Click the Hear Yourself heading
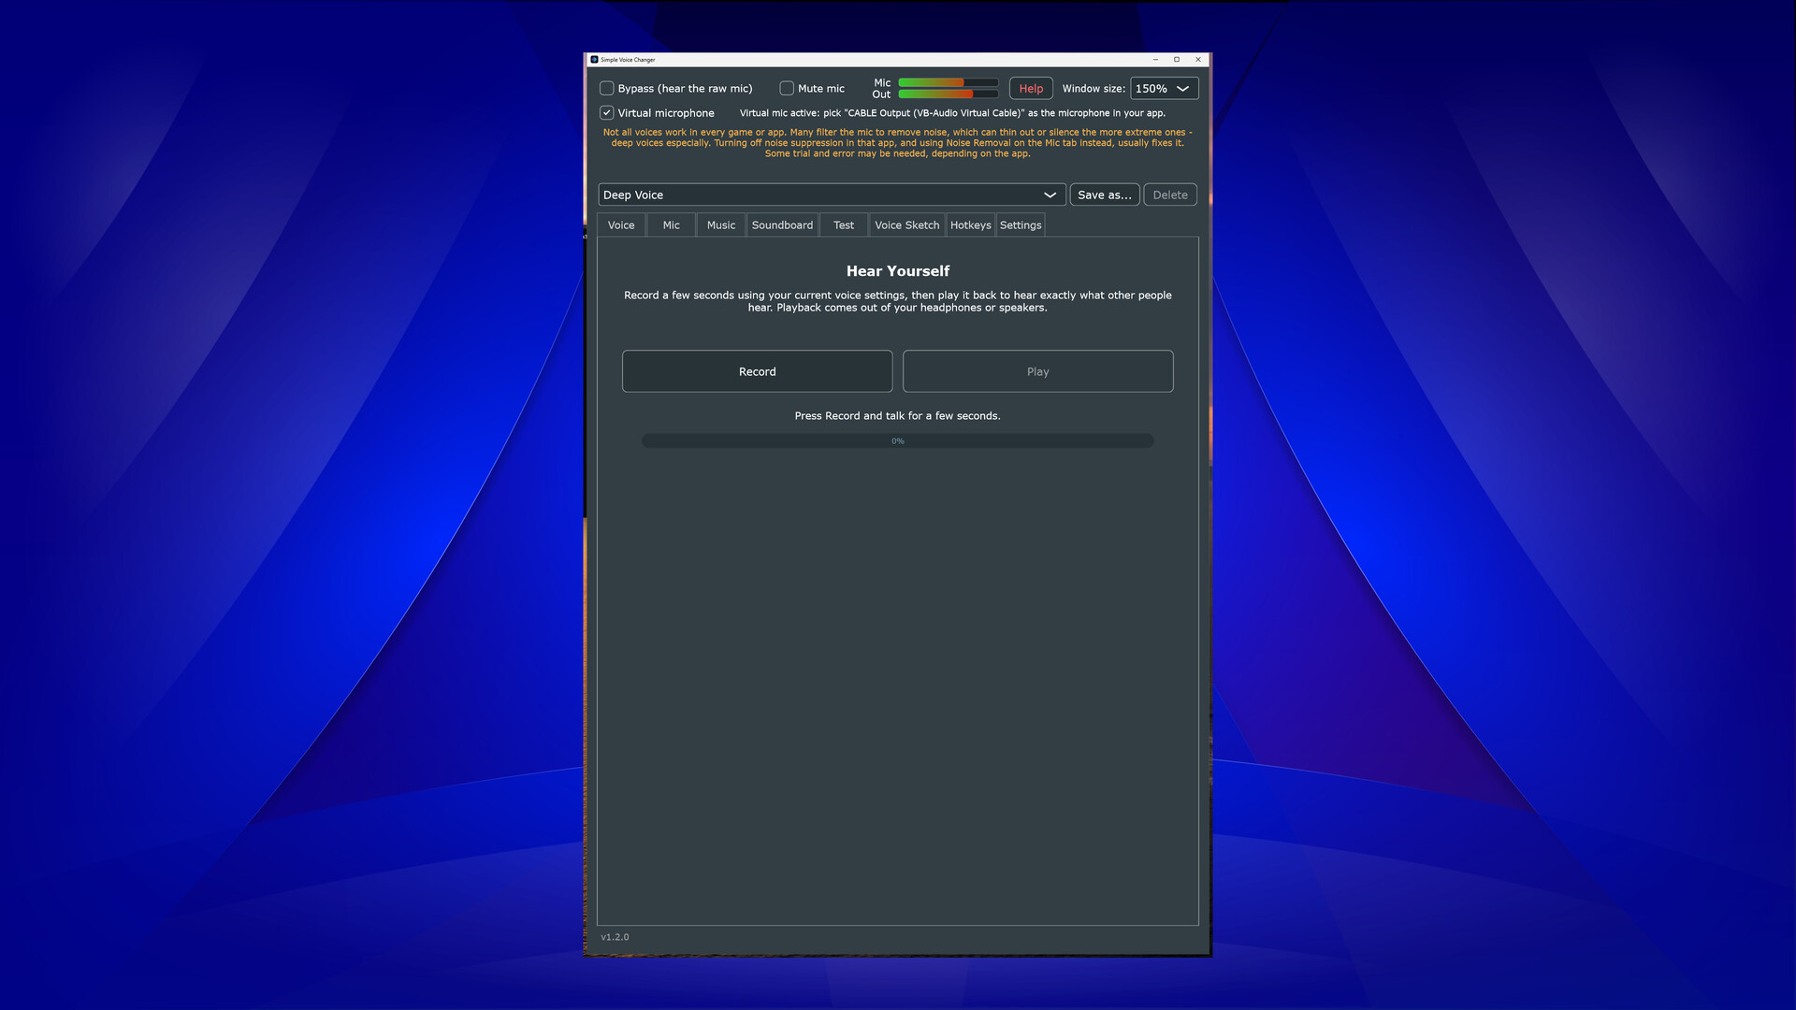 click(x=898, y=271)
